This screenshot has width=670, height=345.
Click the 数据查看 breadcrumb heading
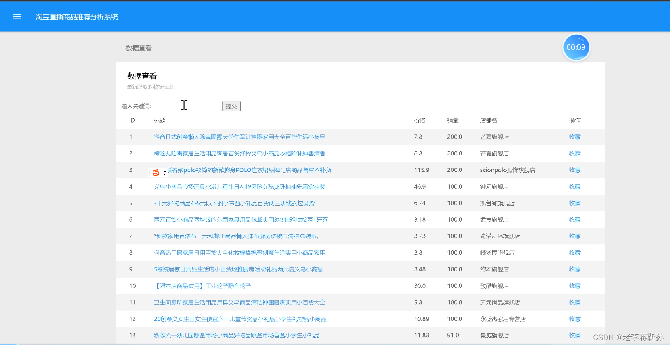pyautogui.click(x=139, y=48)
